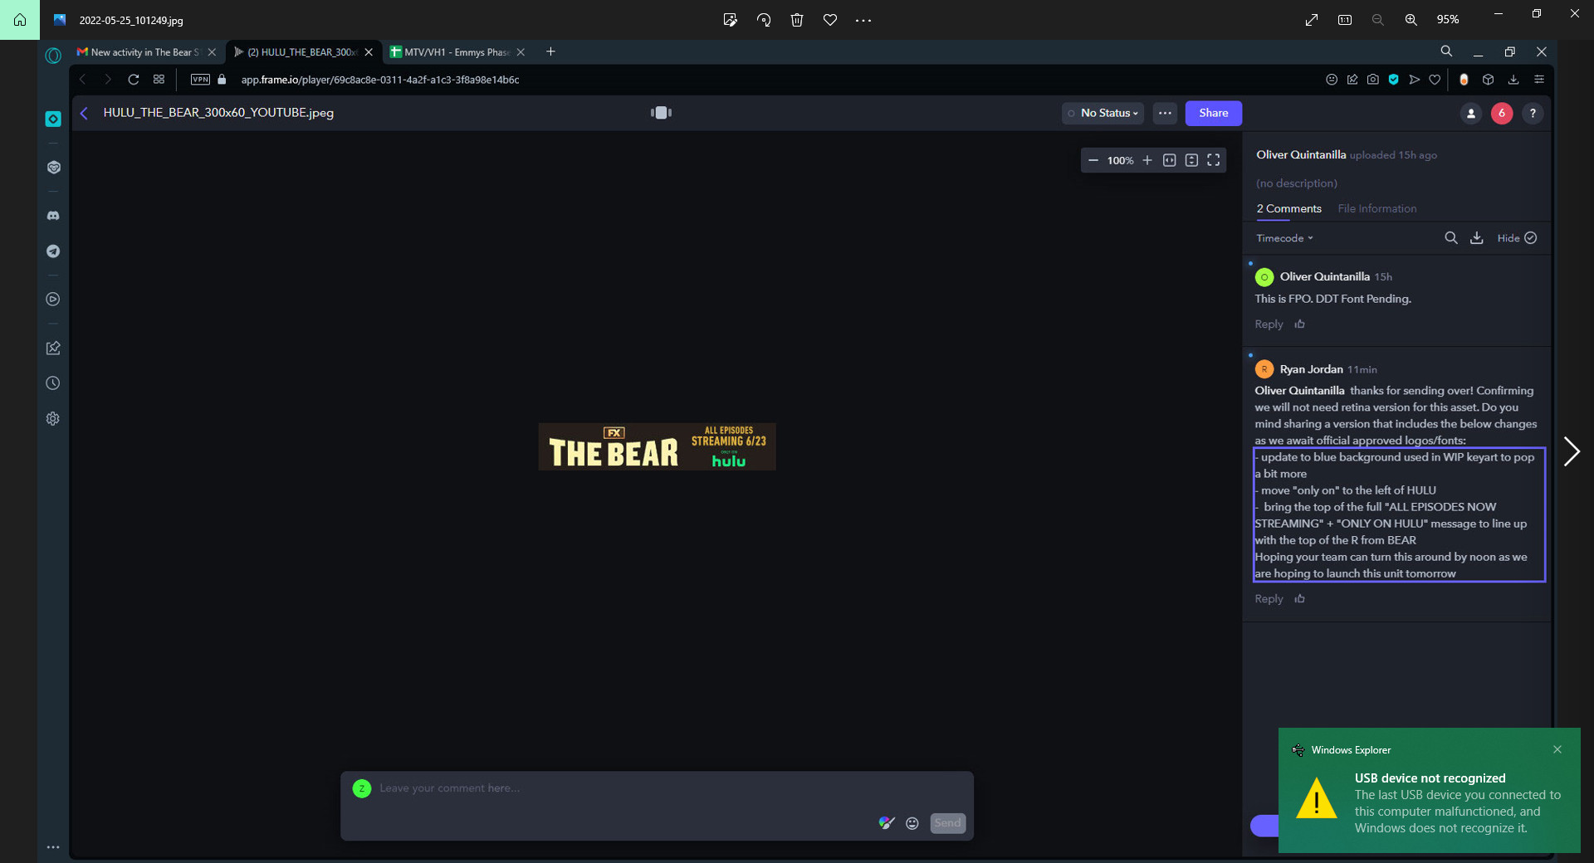Viewport: 1594px width, 863px height.
Task: Select the fit-width viewer icon
Action: [1169, 160]
